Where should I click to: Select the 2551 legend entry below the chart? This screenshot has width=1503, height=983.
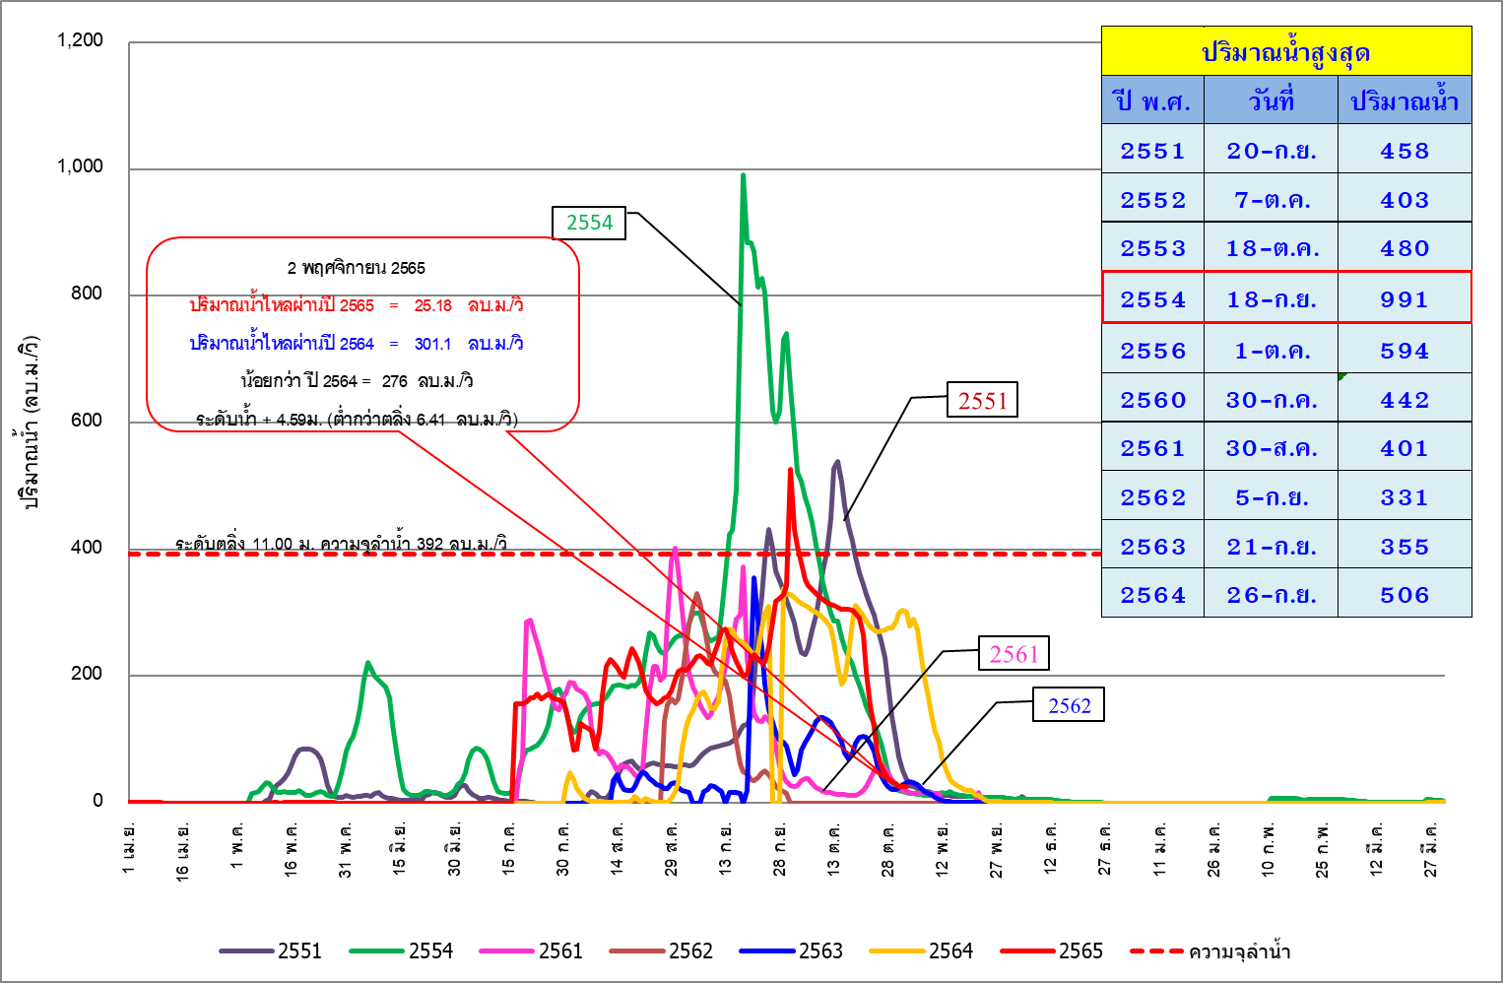point(271,950)
